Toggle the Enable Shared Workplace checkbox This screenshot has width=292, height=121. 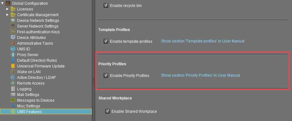tap(107, 111)
